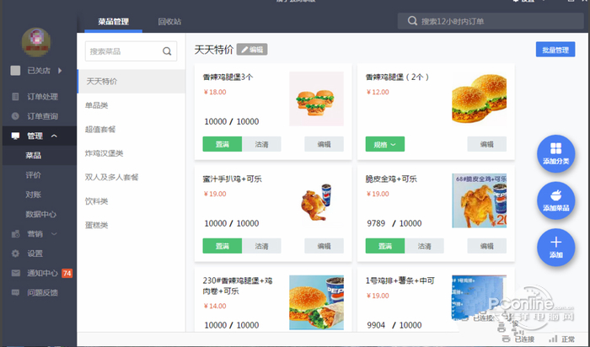
Task: Focus the 搜索12小时内订单 search field
Action: pyautogui.click(x=491, y=21)
